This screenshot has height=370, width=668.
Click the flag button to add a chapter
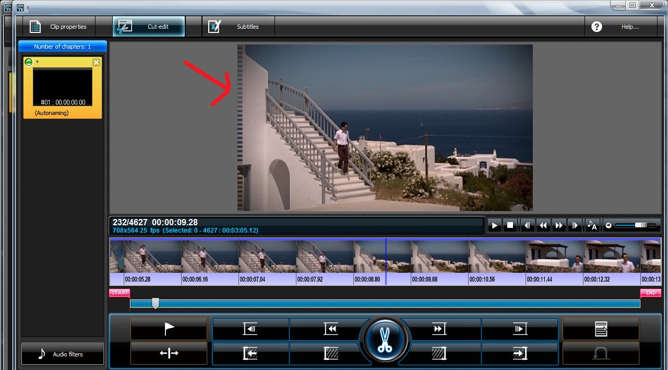tap(169, 329)
